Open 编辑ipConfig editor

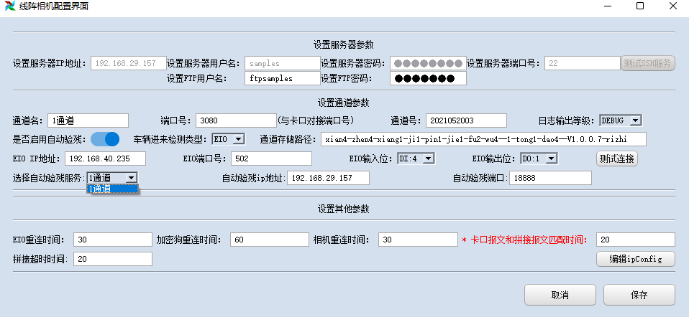pyautogui.click(x=635, y=259)
